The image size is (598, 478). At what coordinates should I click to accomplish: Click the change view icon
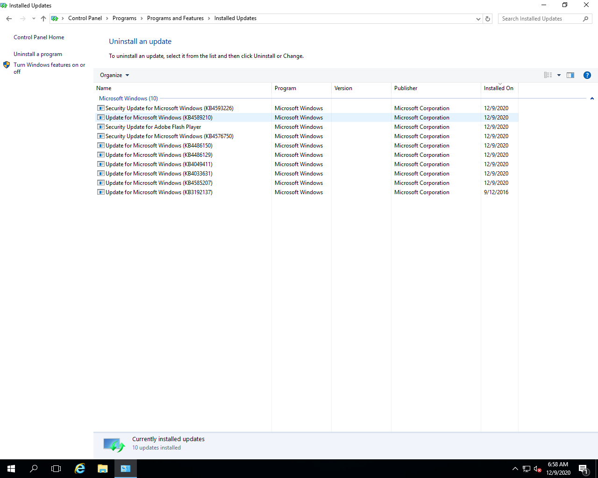(x=548, y=75)
